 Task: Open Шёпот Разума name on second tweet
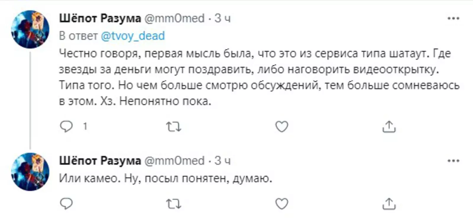(x=100, y=161)
